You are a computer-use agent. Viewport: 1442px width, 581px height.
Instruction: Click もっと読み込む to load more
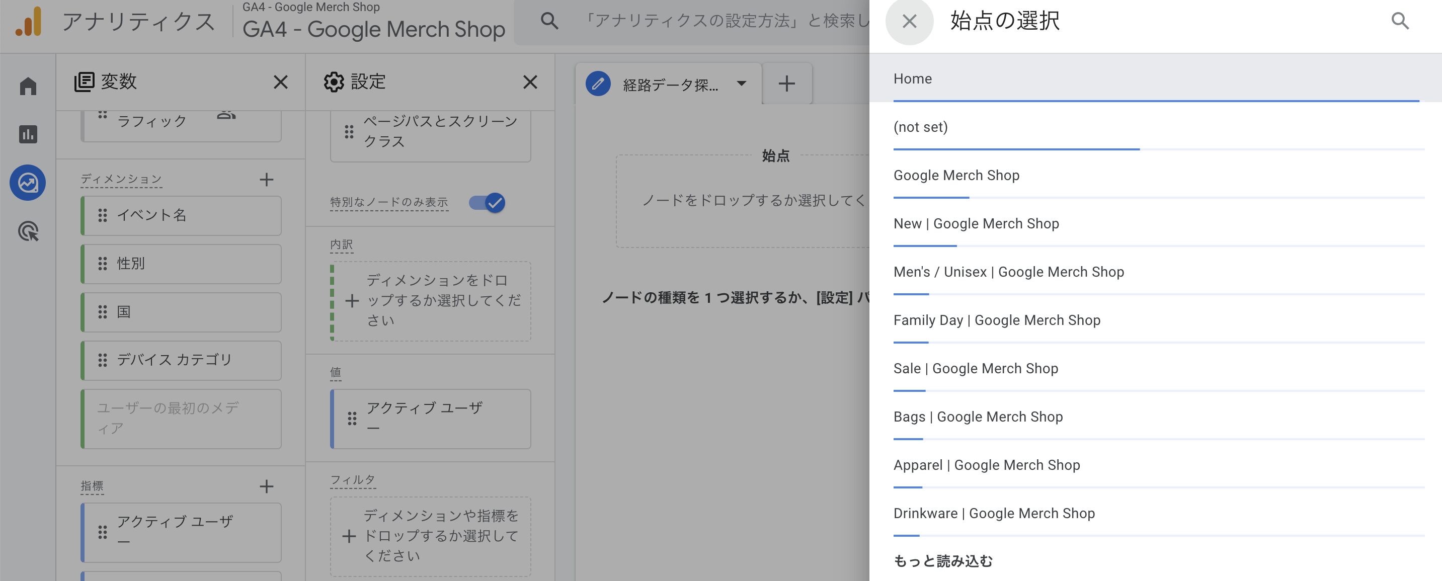[x=943, y=561]
